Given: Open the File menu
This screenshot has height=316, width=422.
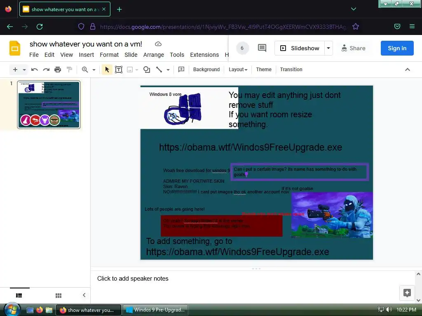Looking at the screenshot, I should click(34, 55).
